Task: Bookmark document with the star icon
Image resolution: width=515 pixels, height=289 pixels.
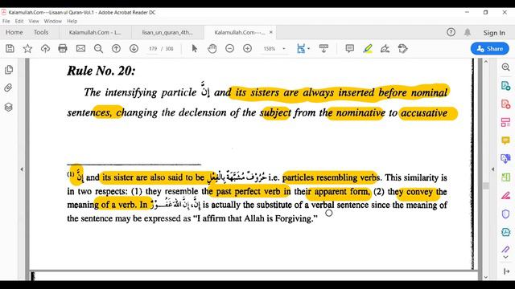Action: tap(27, 48)
